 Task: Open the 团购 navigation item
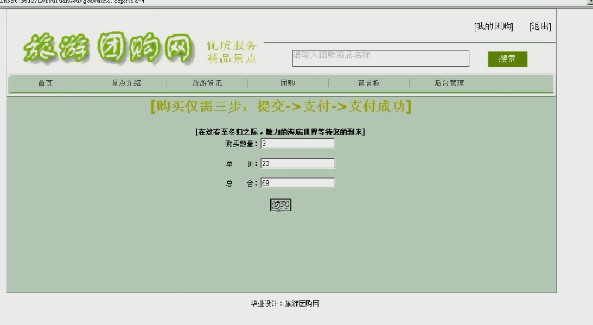click(x=288, y=83)
